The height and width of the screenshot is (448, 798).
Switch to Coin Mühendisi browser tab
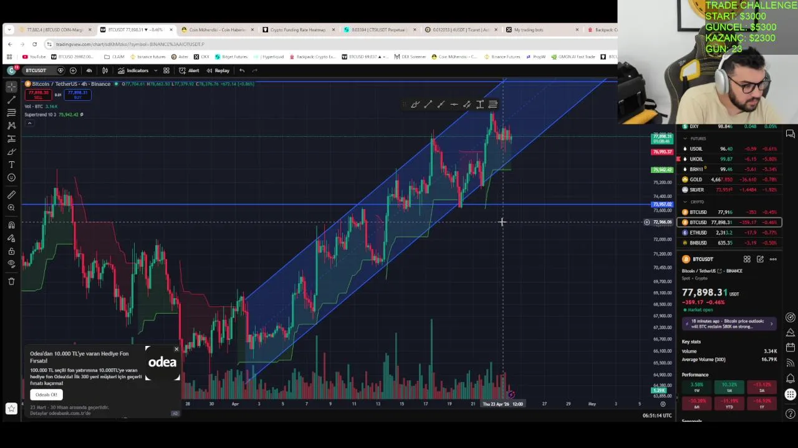pos(218,30)
